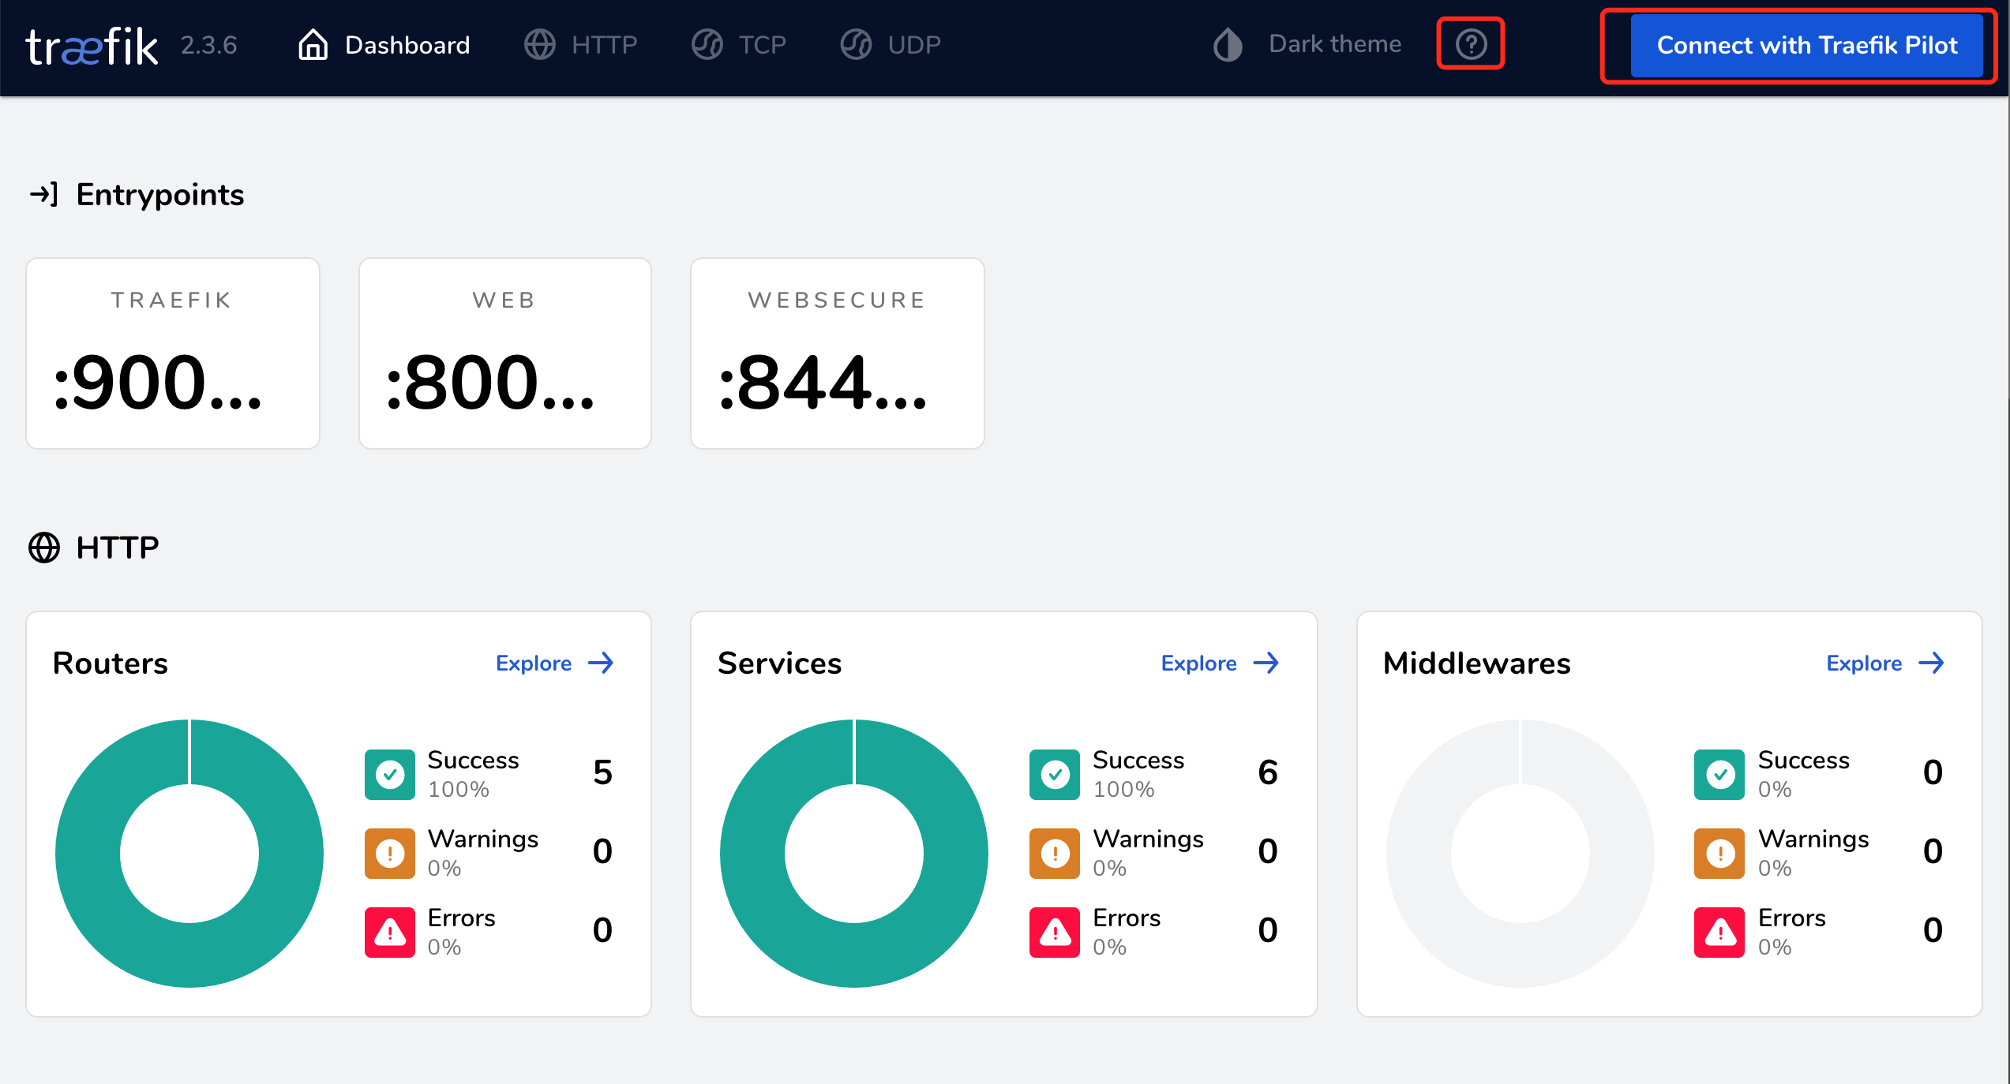The width and height of the screenshot is (2010, 1084).
Task: Click Services Warnings exclamation icon
Action: pyautogui.click(x=1055, y=853)
